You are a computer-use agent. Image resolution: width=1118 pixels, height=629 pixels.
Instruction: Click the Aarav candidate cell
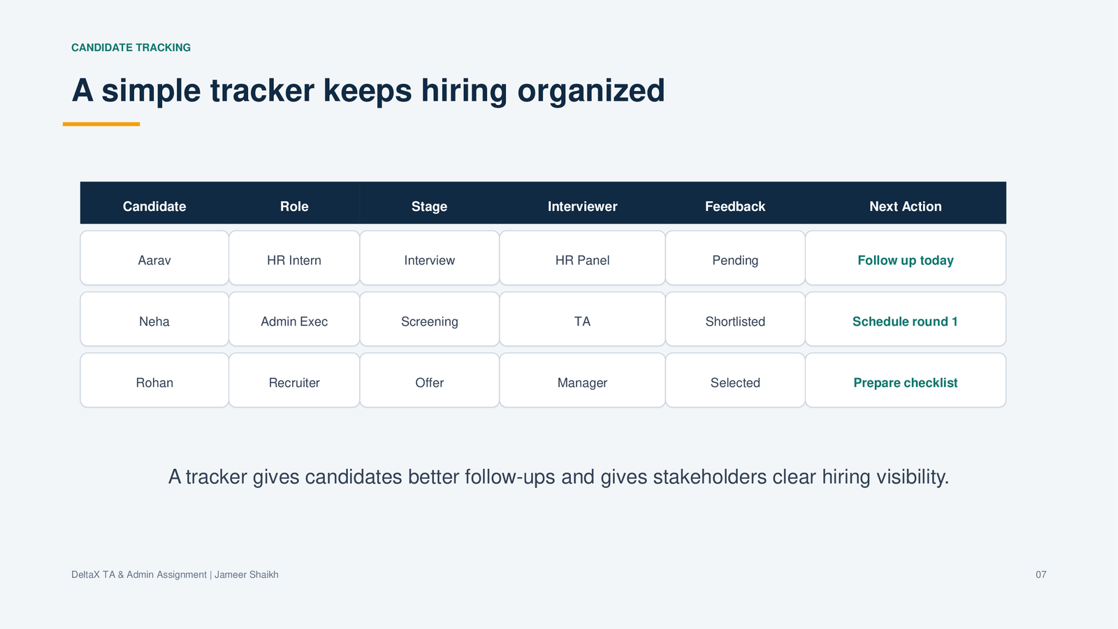point(154,258)
